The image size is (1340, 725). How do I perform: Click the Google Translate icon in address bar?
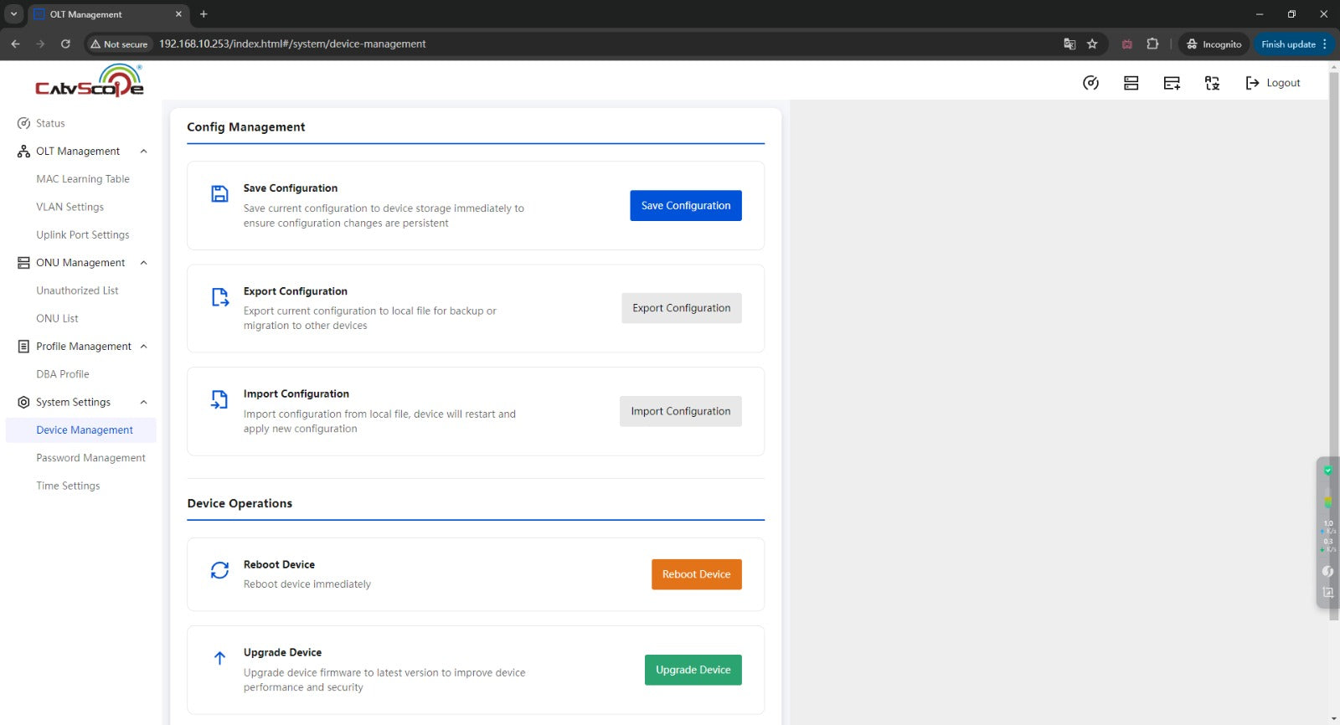tap(1069, 44)
